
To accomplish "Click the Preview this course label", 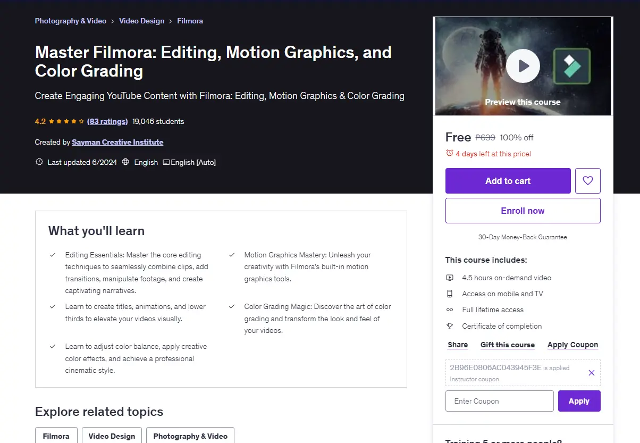I will (x=523, y=102).
